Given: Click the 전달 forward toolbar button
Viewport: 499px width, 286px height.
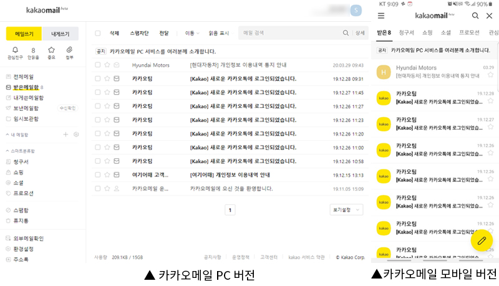Looking at the screenshot, I should [x=164, y=33].
